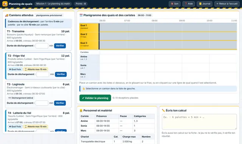Click the Mission 1 badge in header

point(53,4)
